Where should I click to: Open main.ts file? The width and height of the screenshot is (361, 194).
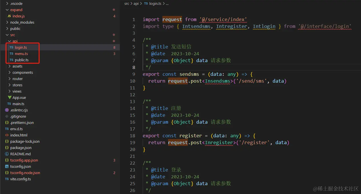point(18,104)
